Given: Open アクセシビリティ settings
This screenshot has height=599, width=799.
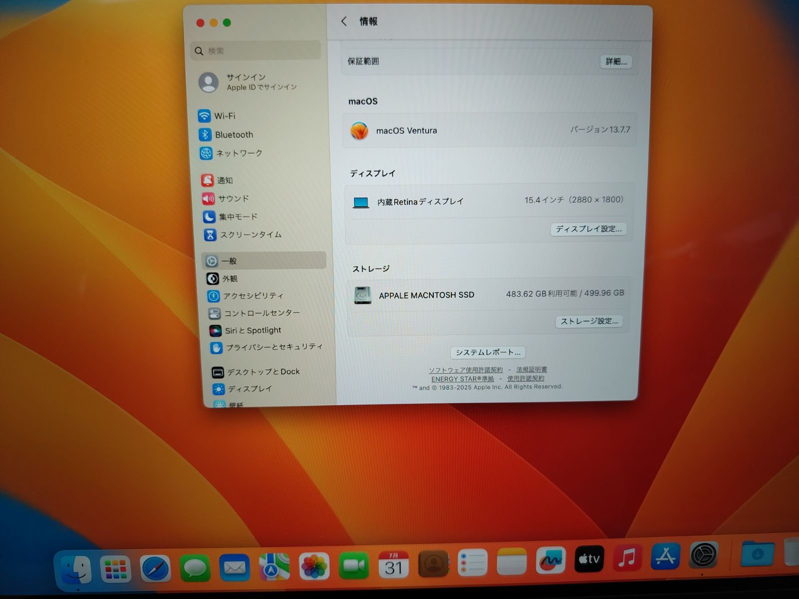Looking at the screenshot, I should tap(245, 296).
